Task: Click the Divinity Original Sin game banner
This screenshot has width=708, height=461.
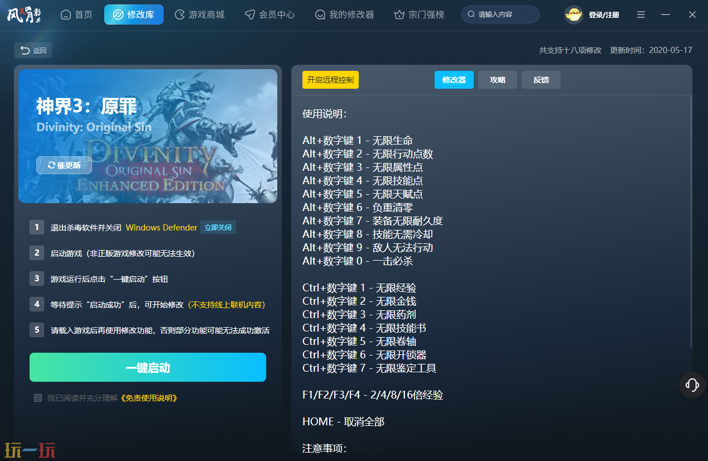Action: [148, 136]
